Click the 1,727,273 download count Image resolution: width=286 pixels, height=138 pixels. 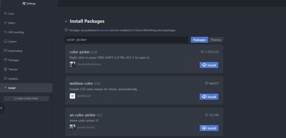point(212,52)
